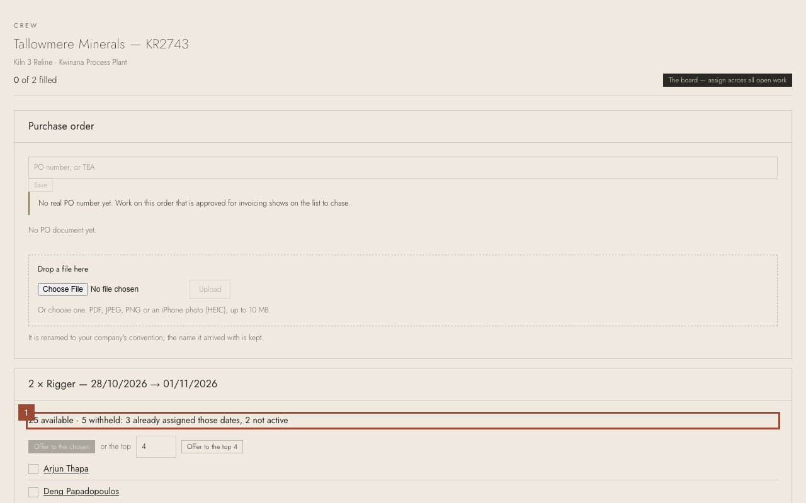Edit the top count number field

click(156, 446)
